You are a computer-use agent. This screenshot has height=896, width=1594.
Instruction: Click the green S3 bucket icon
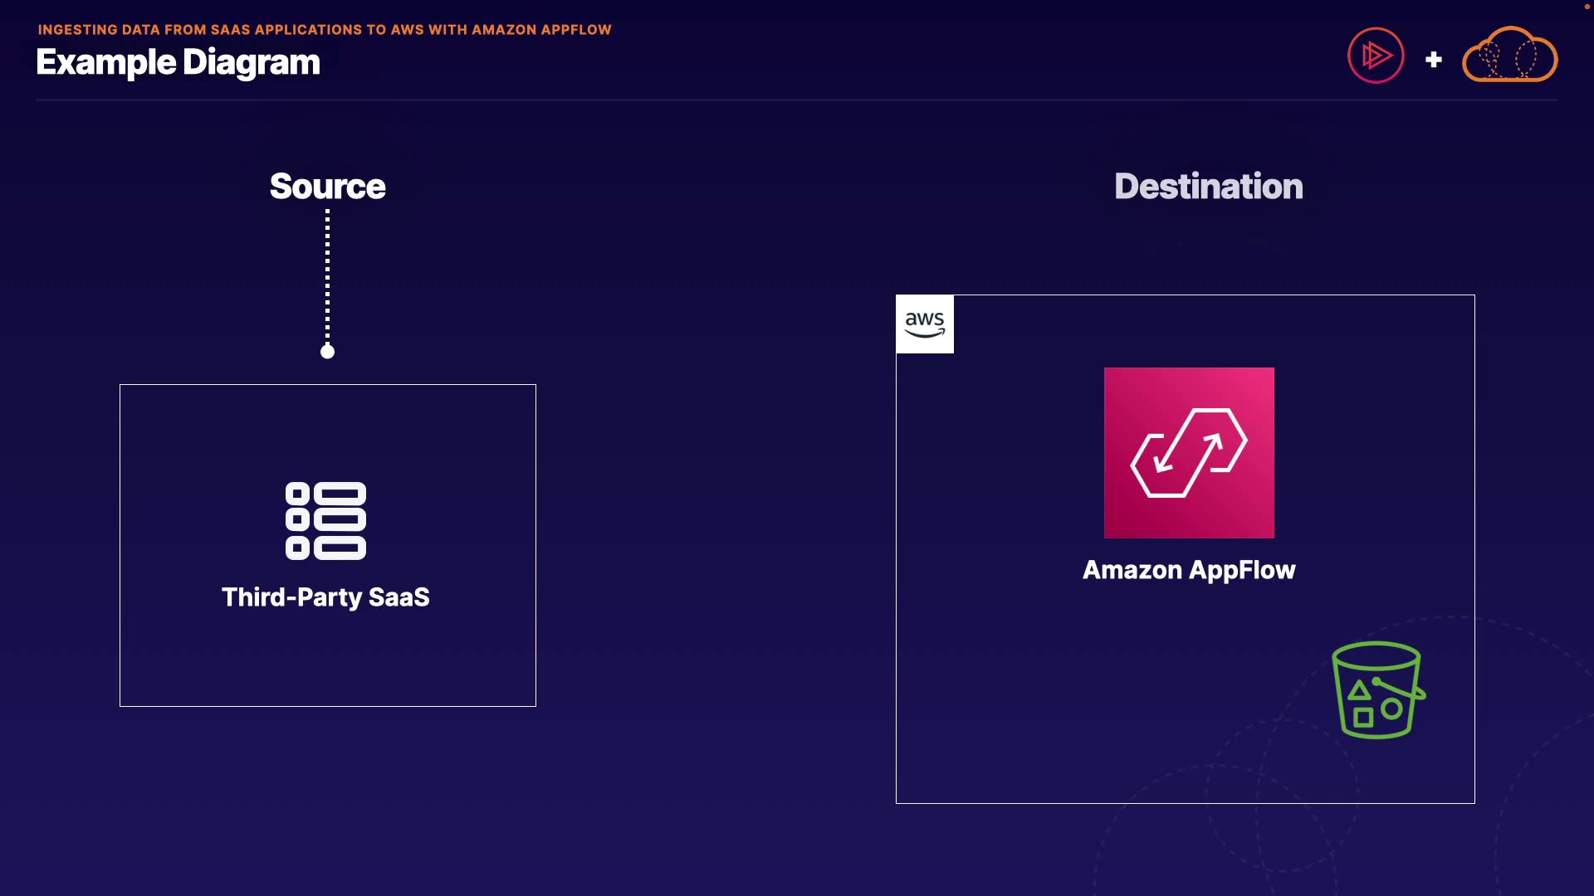1377,689
